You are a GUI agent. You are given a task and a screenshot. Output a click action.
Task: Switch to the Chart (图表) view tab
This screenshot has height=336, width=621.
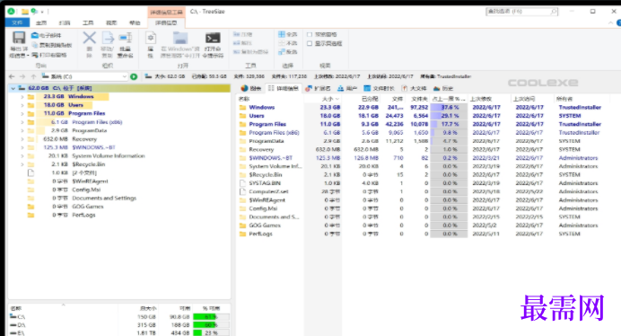pos(251,88)
